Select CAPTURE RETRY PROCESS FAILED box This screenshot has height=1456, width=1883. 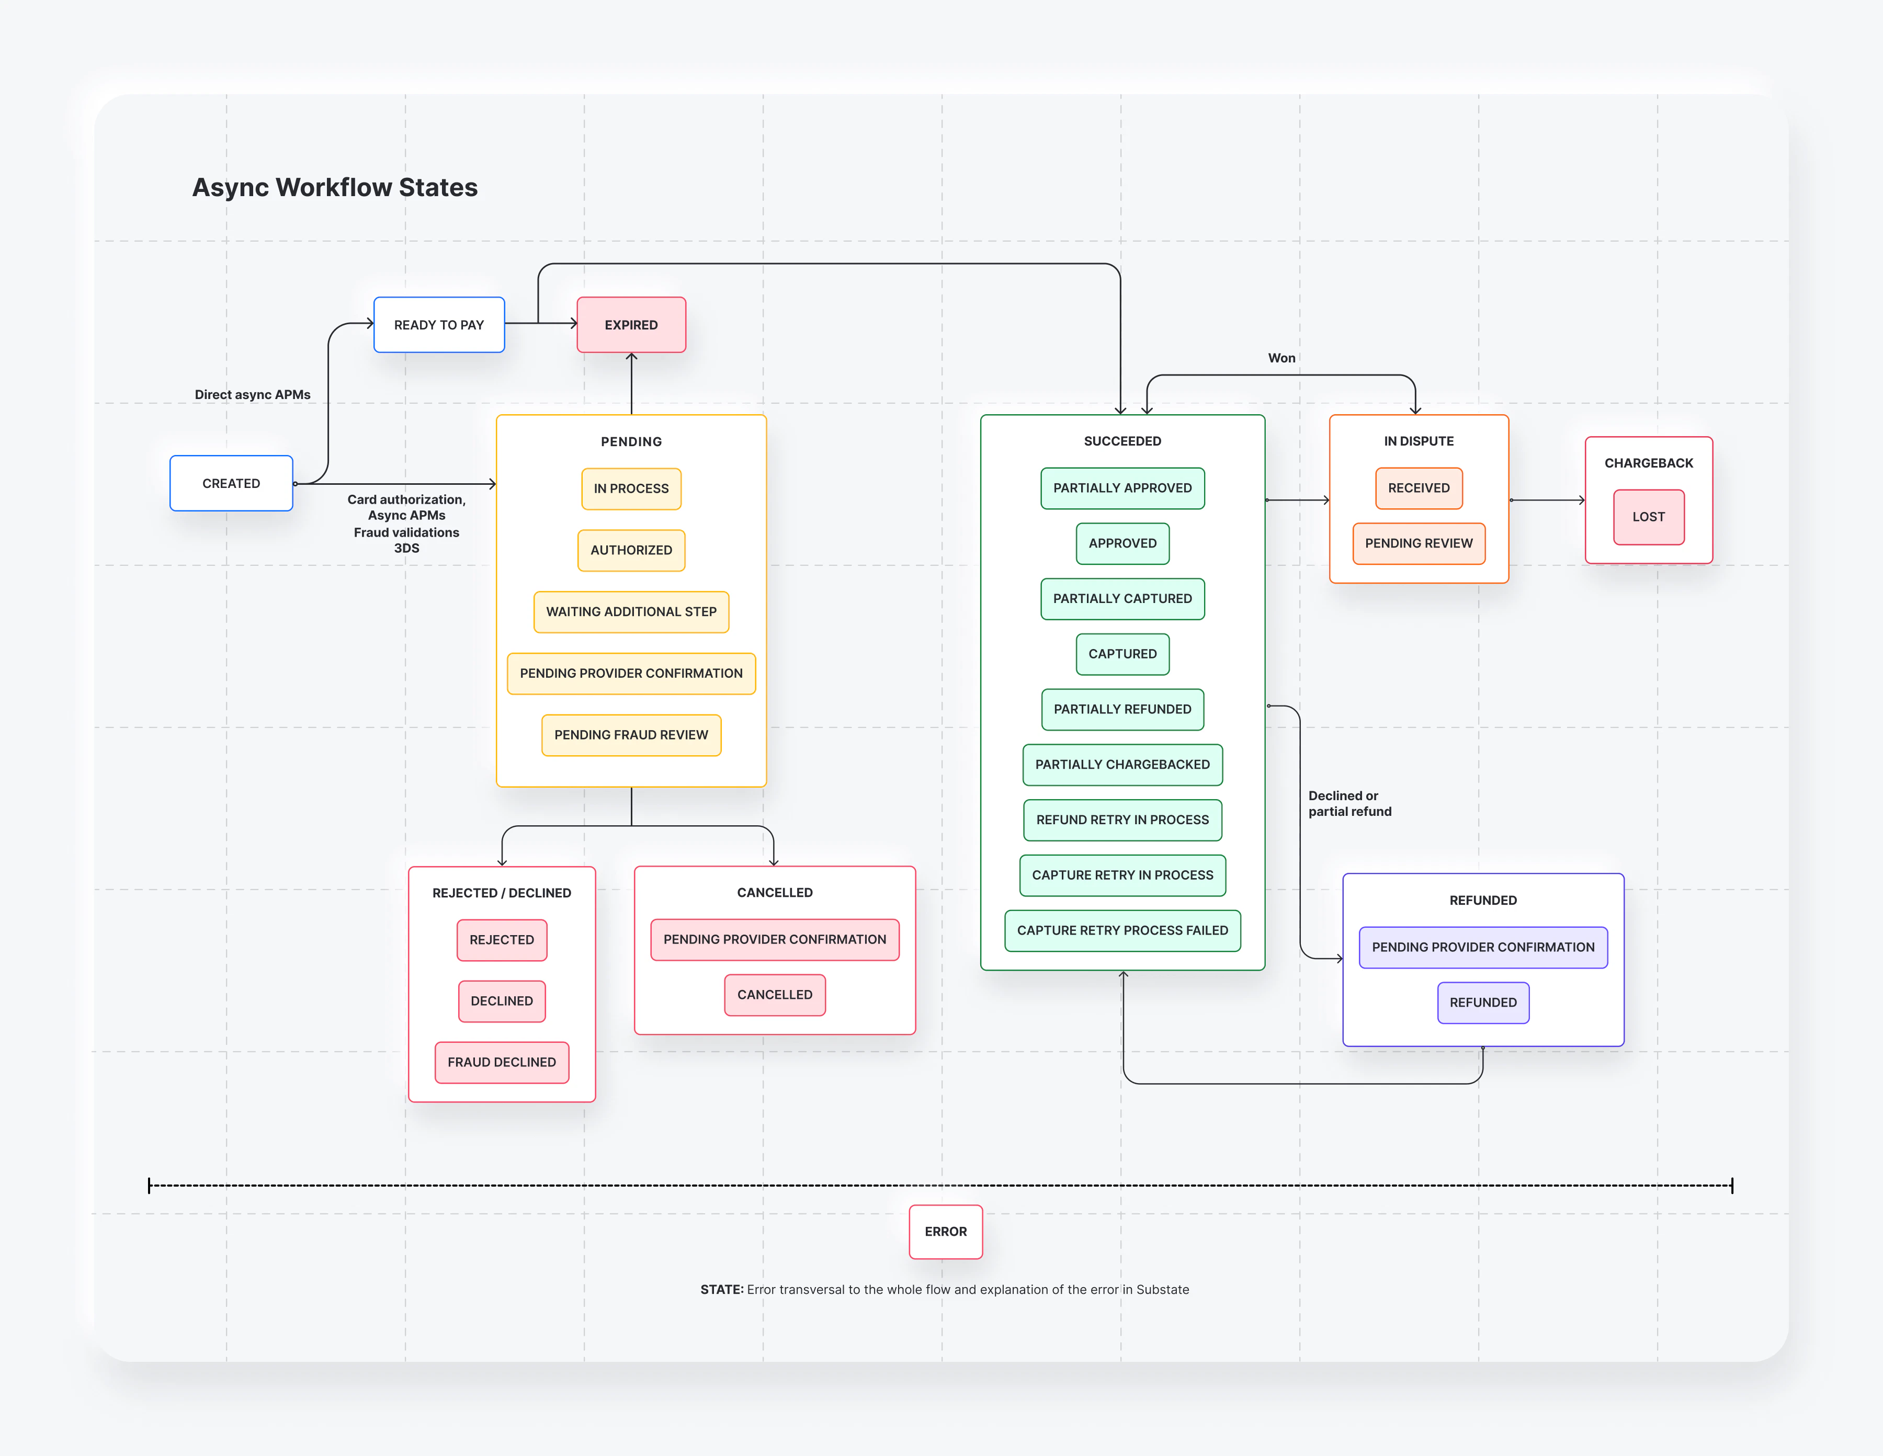tap(1122, 930)
